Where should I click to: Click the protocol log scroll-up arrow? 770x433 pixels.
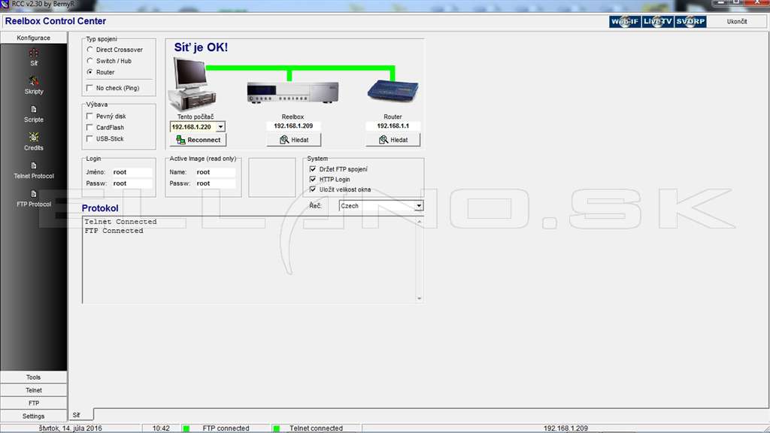coord(420,222)
